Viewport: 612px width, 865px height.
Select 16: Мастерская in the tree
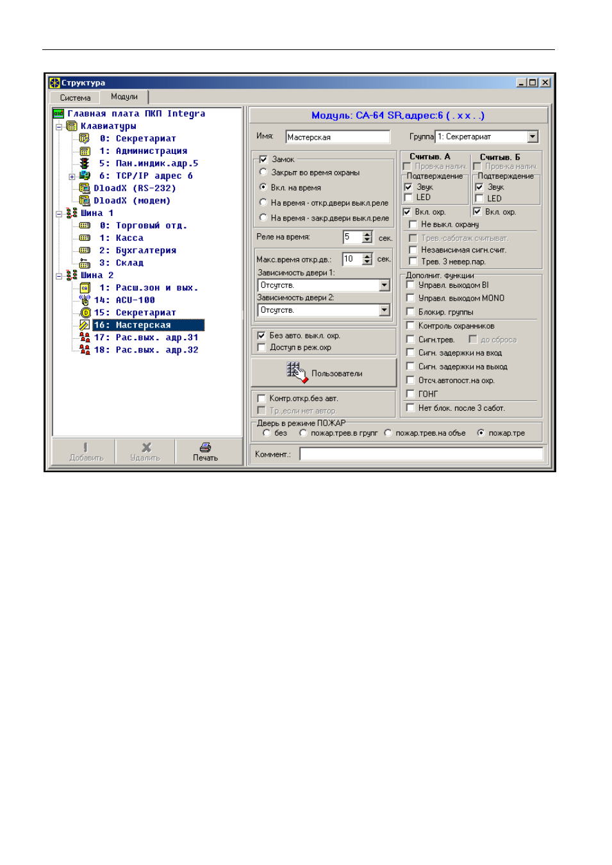149,325
